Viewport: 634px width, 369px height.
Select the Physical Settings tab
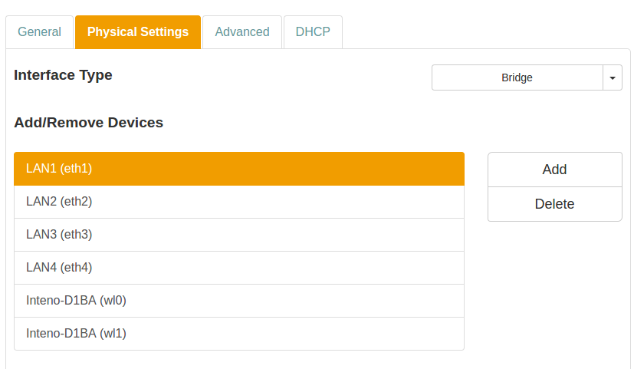(138, 32)
